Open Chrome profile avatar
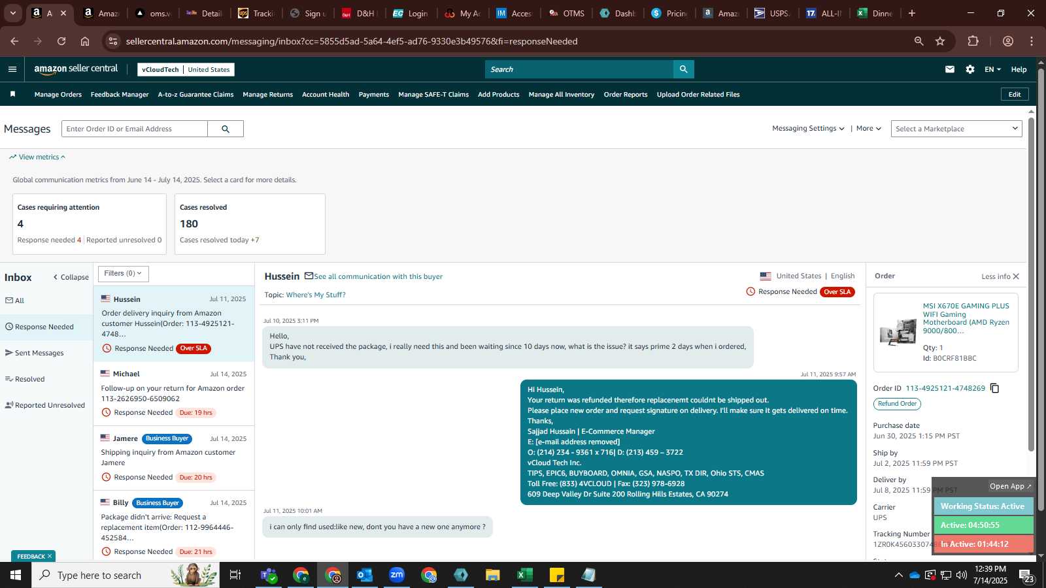Screen dimensions: 1046x588 tap(1008, 41)
